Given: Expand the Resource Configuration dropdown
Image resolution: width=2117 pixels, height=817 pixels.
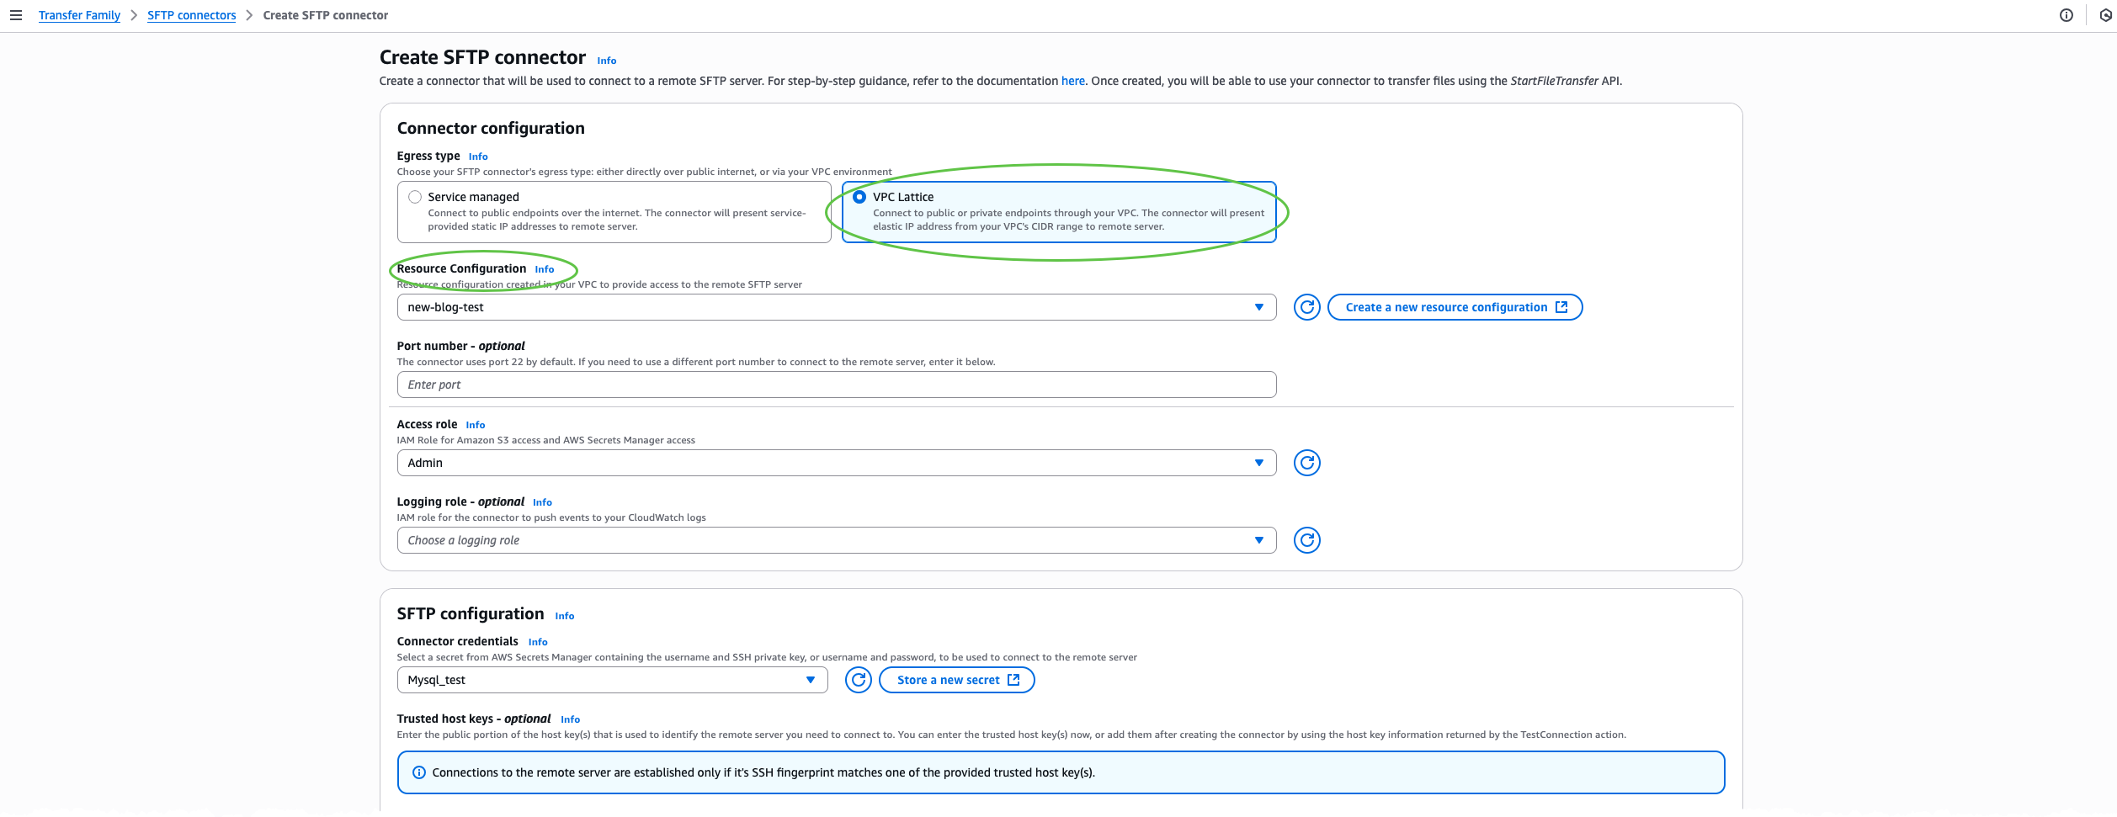Looking at the screenshot, I should click(836, 307).
